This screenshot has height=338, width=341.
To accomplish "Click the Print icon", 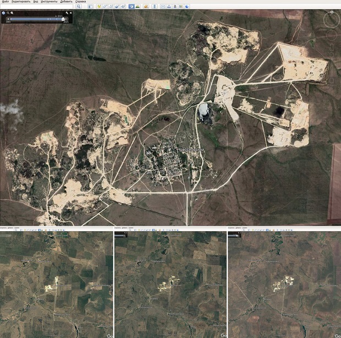I will pyautogui.click(x=169, y=7).
